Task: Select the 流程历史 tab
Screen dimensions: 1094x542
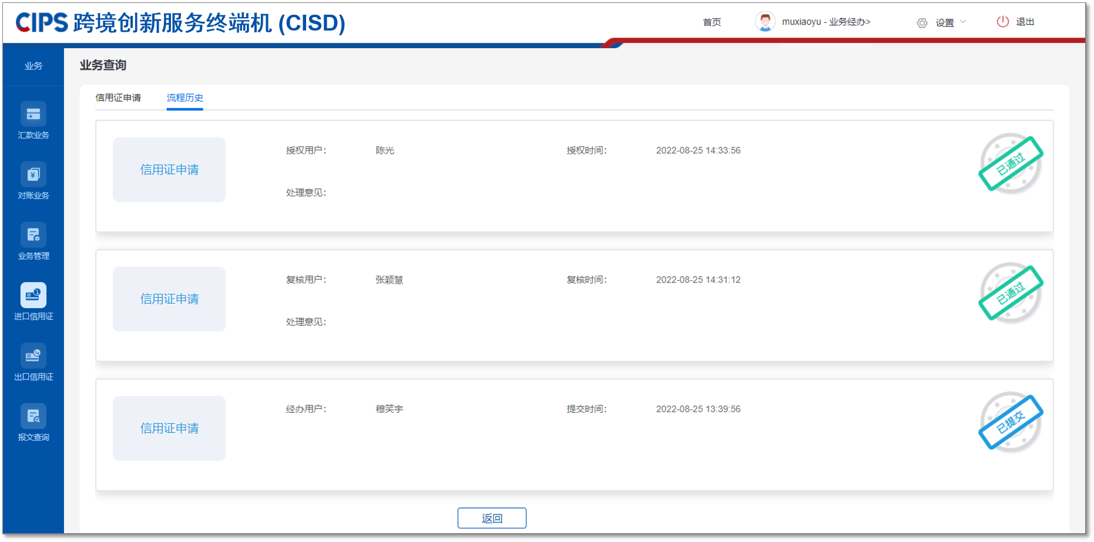Action: click(x=184, y=97)
